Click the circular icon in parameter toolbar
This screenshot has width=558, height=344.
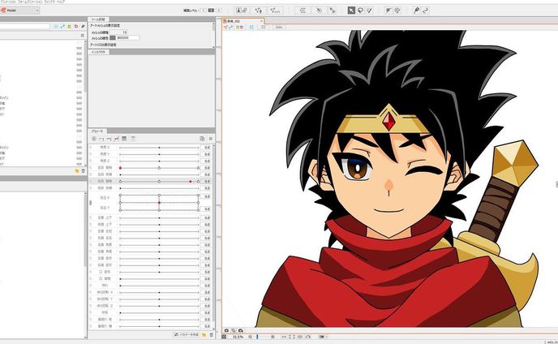(x=94, y=139)
